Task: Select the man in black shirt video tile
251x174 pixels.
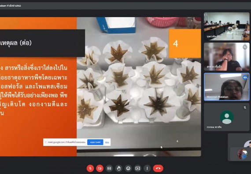Action: pos(226,57)
